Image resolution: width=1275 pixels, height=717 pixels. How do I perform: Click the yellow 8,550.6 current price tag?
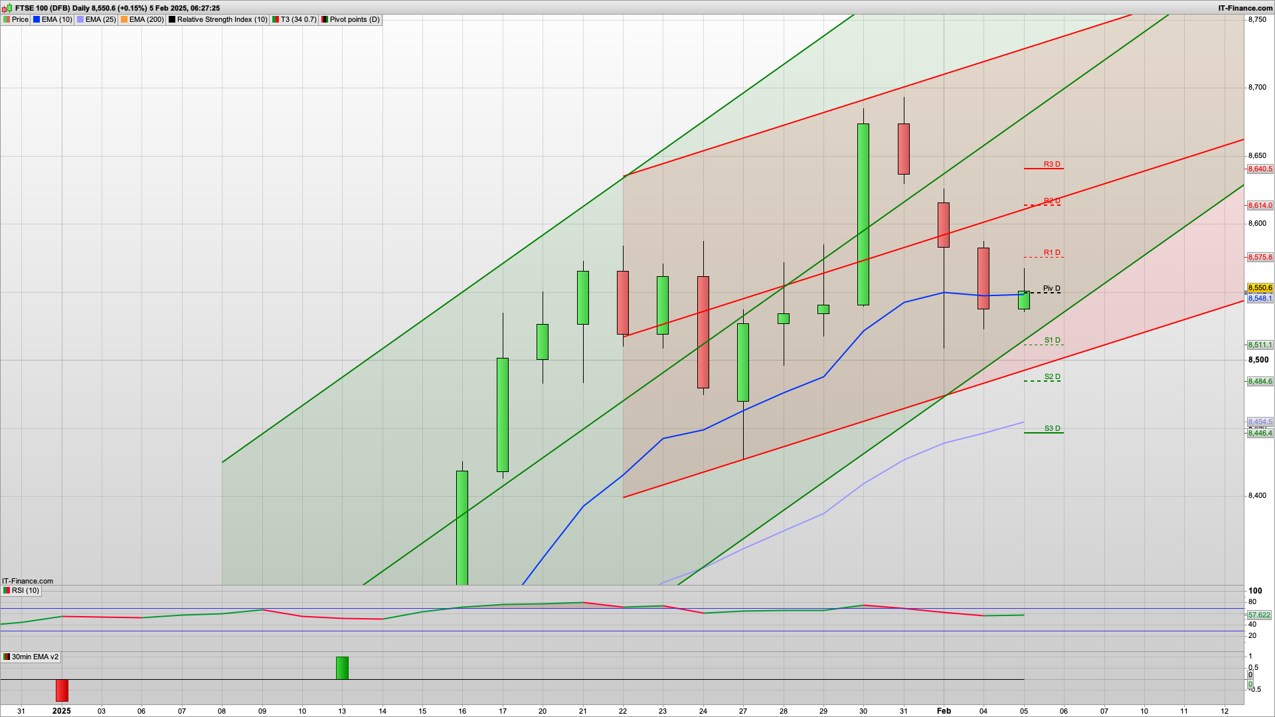pyautogui.click(x=1260, y=288)
